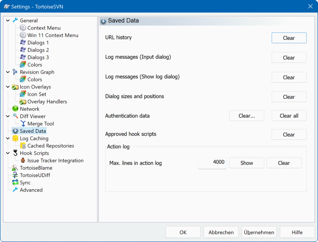Click the Hilfe button

click(297, 232)
